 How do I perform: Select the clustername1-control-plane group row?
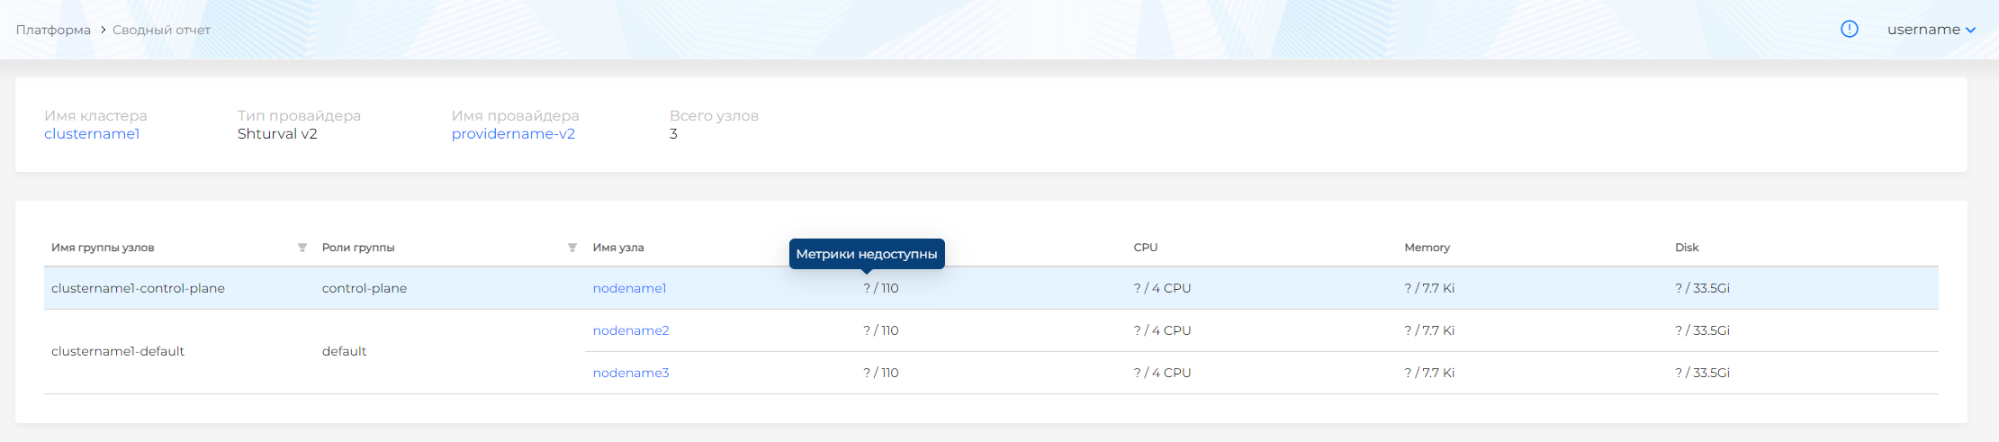[x=138, y=288]
